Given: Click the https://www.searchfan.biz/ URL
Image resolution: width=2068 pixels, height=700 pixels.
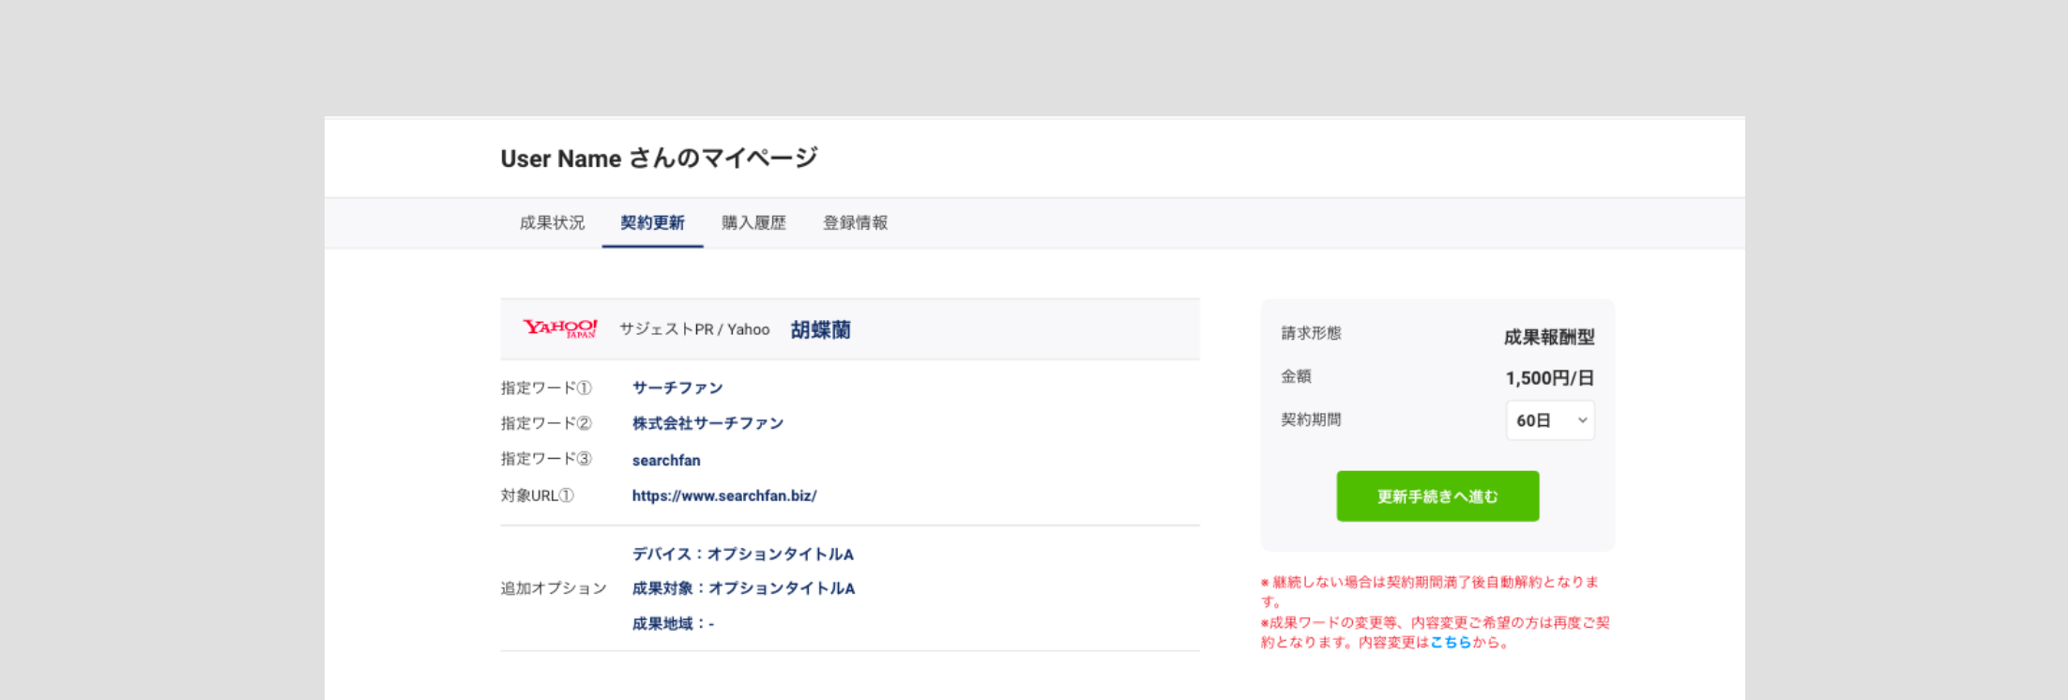Looking at the screenshot, I should click(724, 495).
